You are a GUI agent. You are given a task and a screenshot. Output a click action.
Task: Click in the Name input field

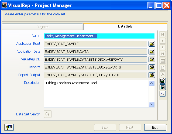(x=99, y=36)
